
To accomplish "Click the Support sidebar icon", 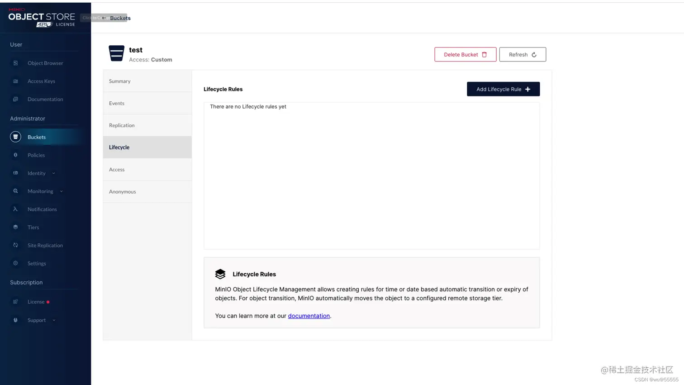I will (x=15, y=320).
